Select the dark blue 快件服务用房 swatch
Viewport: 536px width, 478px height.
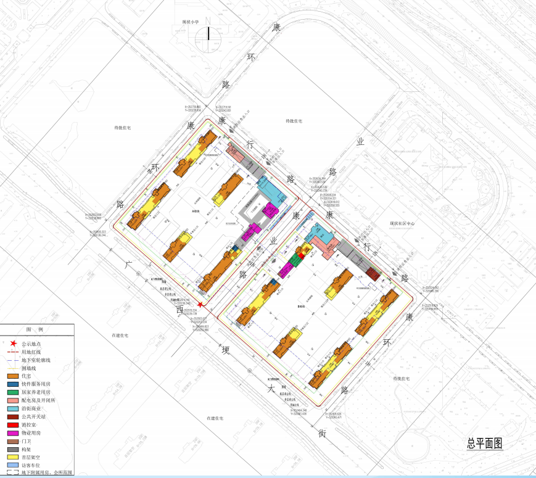pyautogui.click(x=12, y=384)
